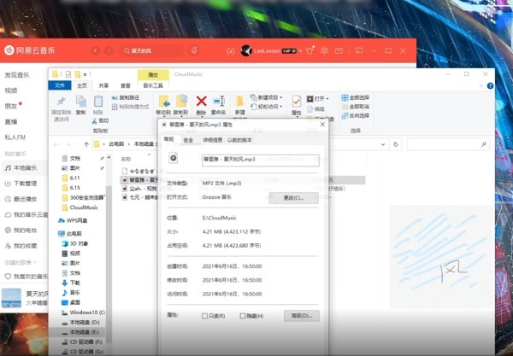Viewport: 513px width, 356px height.
Task: Click the circular download icon beside the avatar
Action: (x=230, y=51)
